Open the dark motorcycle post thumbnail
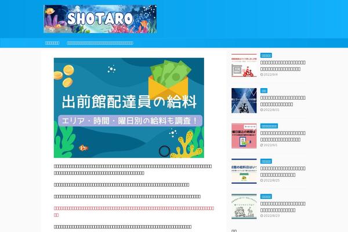Image resolution: width=348 pixels, height=232 pixels. pyautogui.click(x=244, y=100)
